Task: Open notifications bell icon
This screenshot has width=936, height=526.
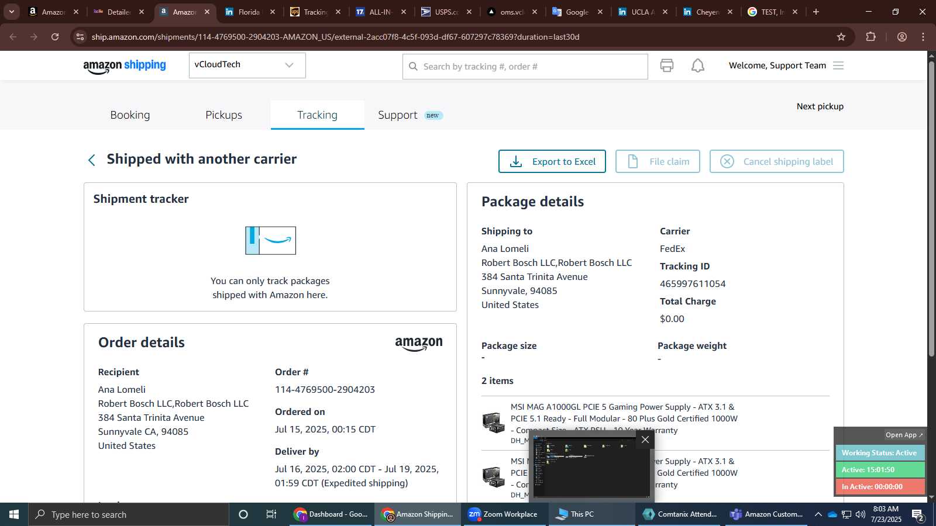Action: tap(698, 65)
